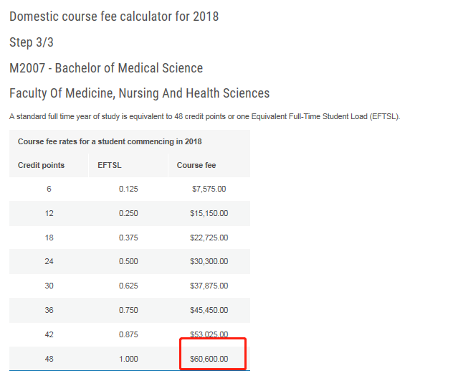This screenshot has height=371, width=453.
Task: Select the Credit points column header
Action: [x=41, y=165]
